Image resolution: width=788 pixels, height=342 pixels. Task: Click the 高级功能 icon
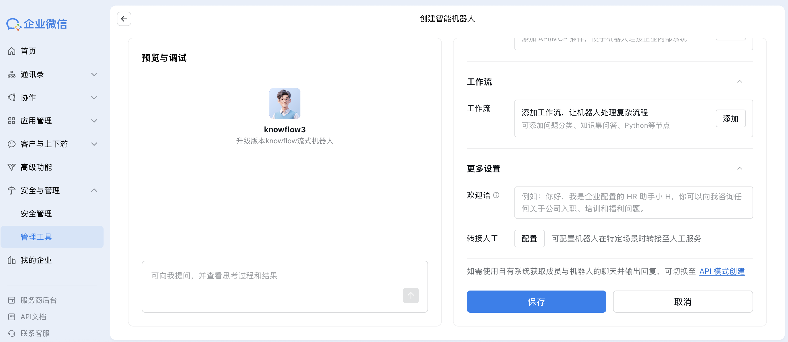pyautogui.click(x=12, y=167)
